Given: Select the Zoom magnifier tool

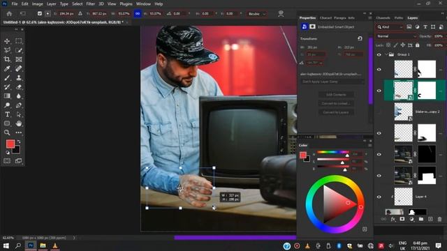Looking at the screenshot, I should coord(7,132).
